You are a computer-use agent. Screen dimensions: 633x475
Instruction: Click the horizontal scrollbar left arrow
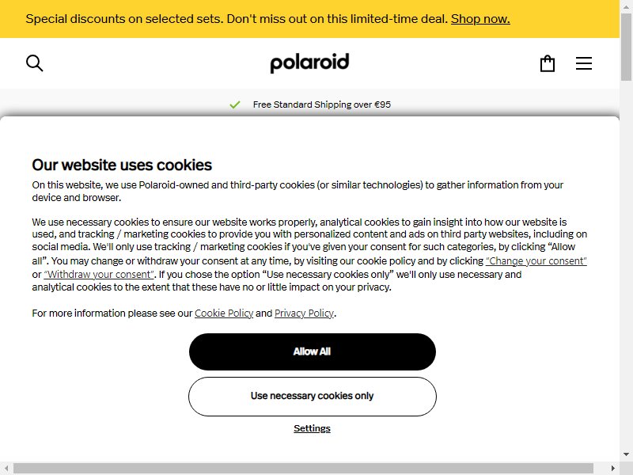point(6,468)
